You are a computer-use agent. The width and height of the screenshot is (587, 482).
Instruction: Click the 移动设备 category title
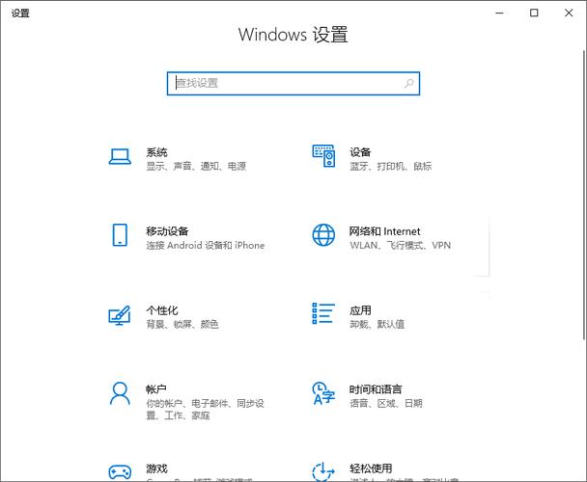(167, 231)
